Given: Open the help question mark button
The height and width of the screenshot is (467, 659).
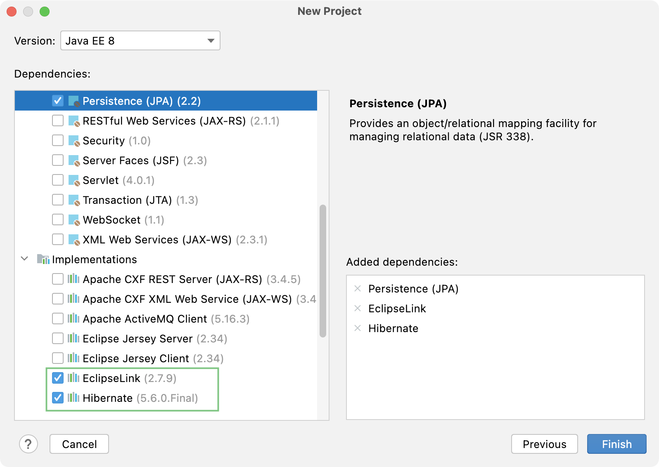Looking at the screenshot, I should pyautogui.click(x=28, y=444).
